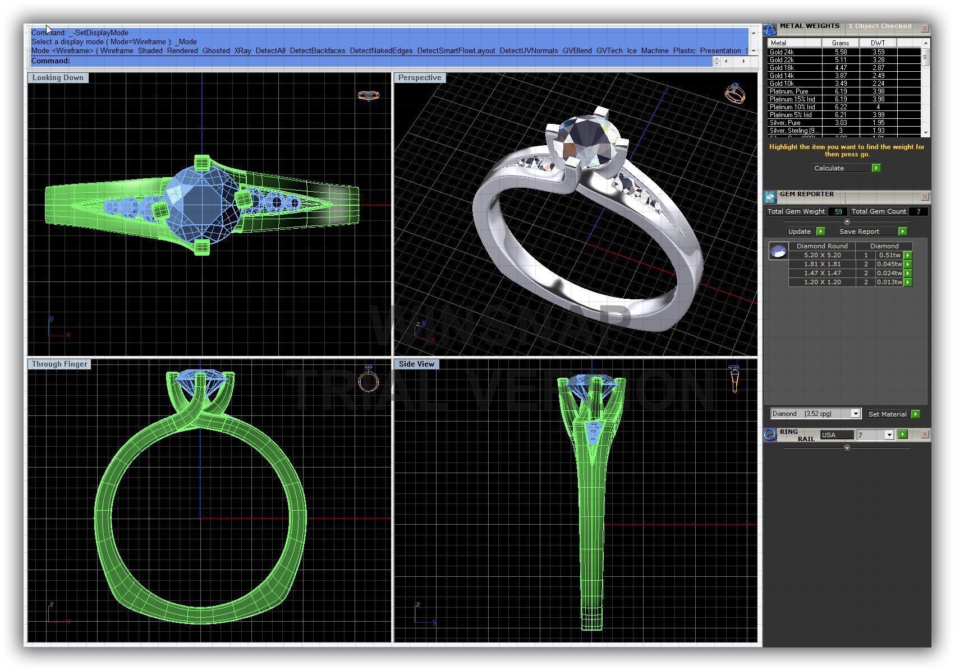Image resolution: width=955 pixels, height=671 pixels.
Task: Sort by the Grams column header
Action: tap(841, 43)
